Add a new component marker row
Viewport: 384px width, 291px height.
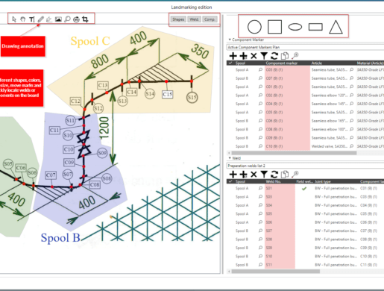(x=233, y=56)
